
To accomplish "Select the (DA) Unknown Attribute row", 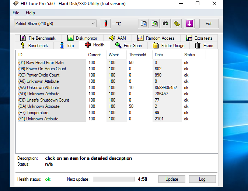I will [112, 106].
